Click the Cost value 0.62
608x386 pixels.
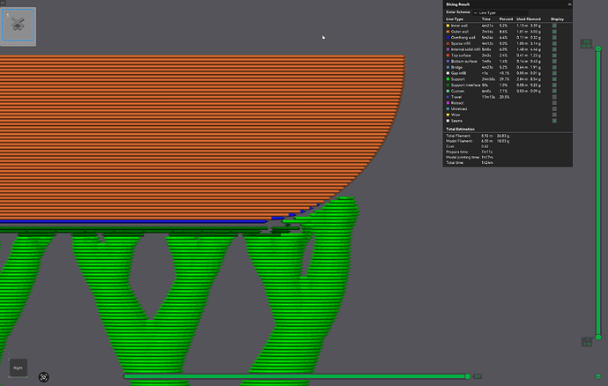(485, 146)
